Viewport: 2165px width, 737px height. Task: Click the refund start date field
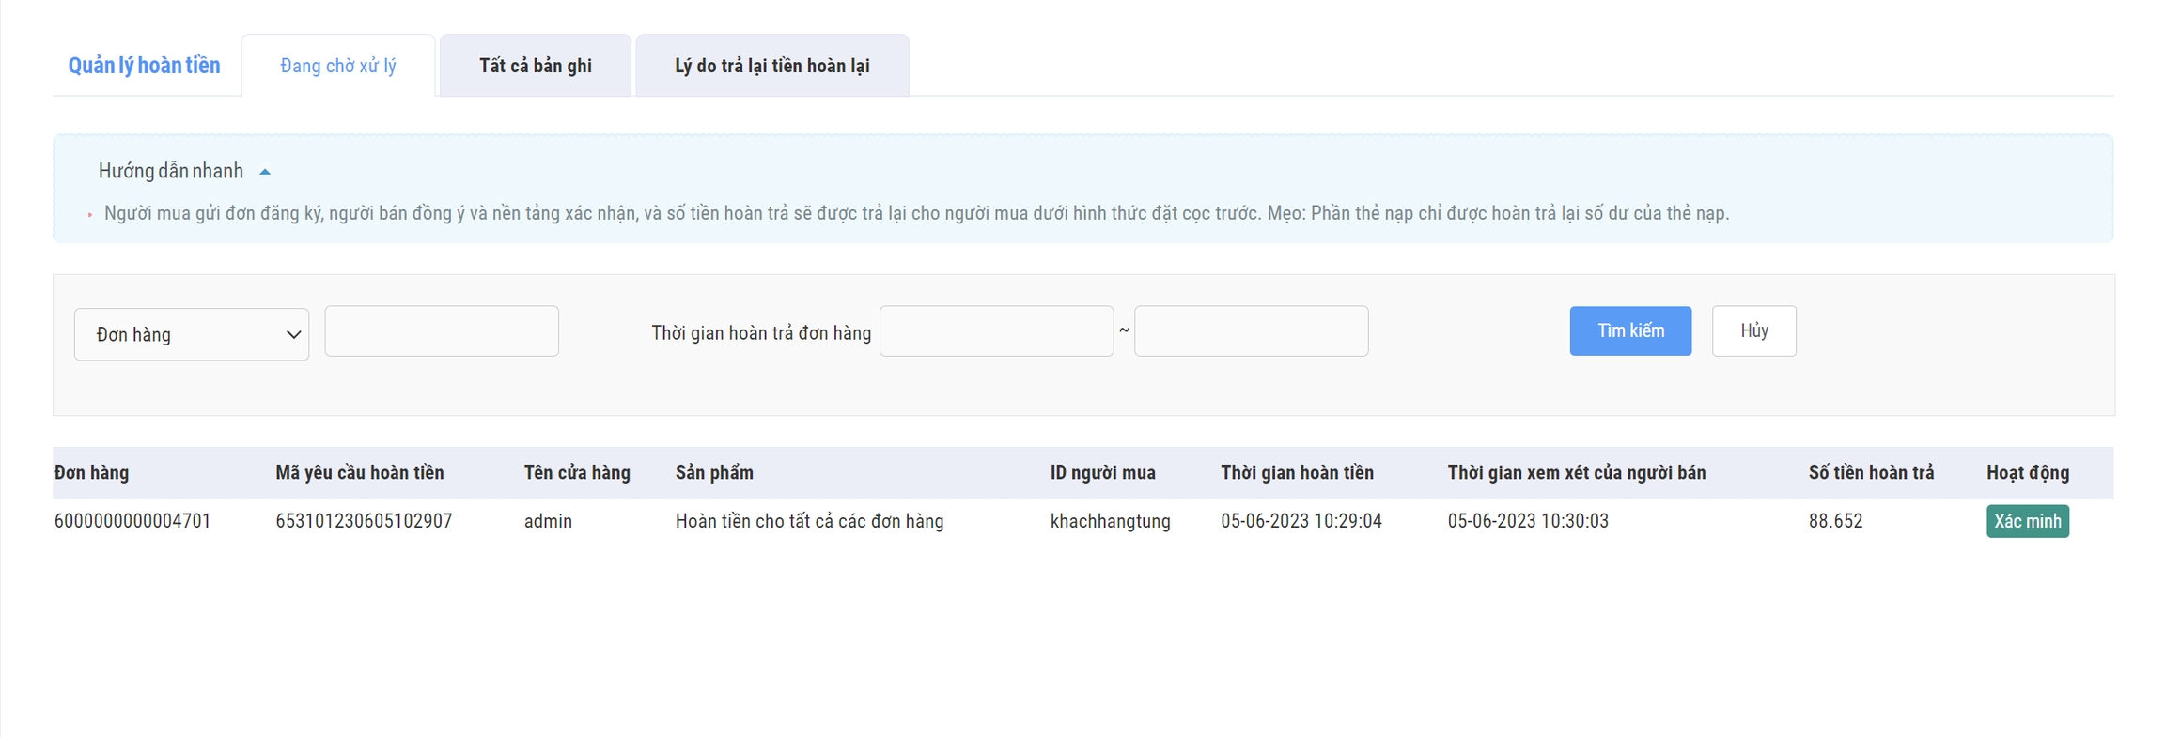click(x=996, y=330)
